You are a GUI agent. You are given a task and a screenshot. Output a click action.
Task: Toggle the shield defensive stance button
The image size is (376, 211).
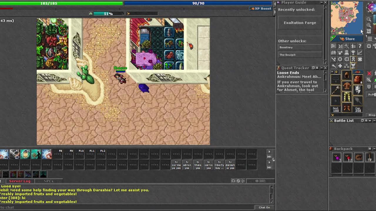369,87
